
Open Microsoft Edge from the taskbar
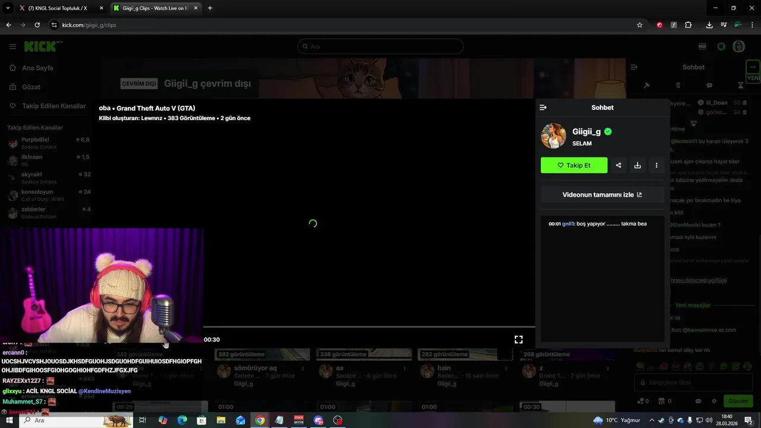[182, 420]
